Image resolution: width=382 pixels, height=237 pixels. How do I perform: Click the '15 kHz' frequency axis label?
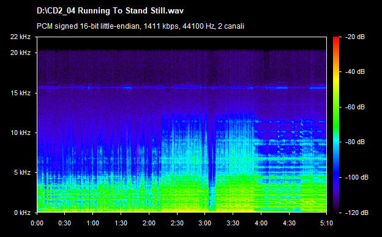click(20, 93)
